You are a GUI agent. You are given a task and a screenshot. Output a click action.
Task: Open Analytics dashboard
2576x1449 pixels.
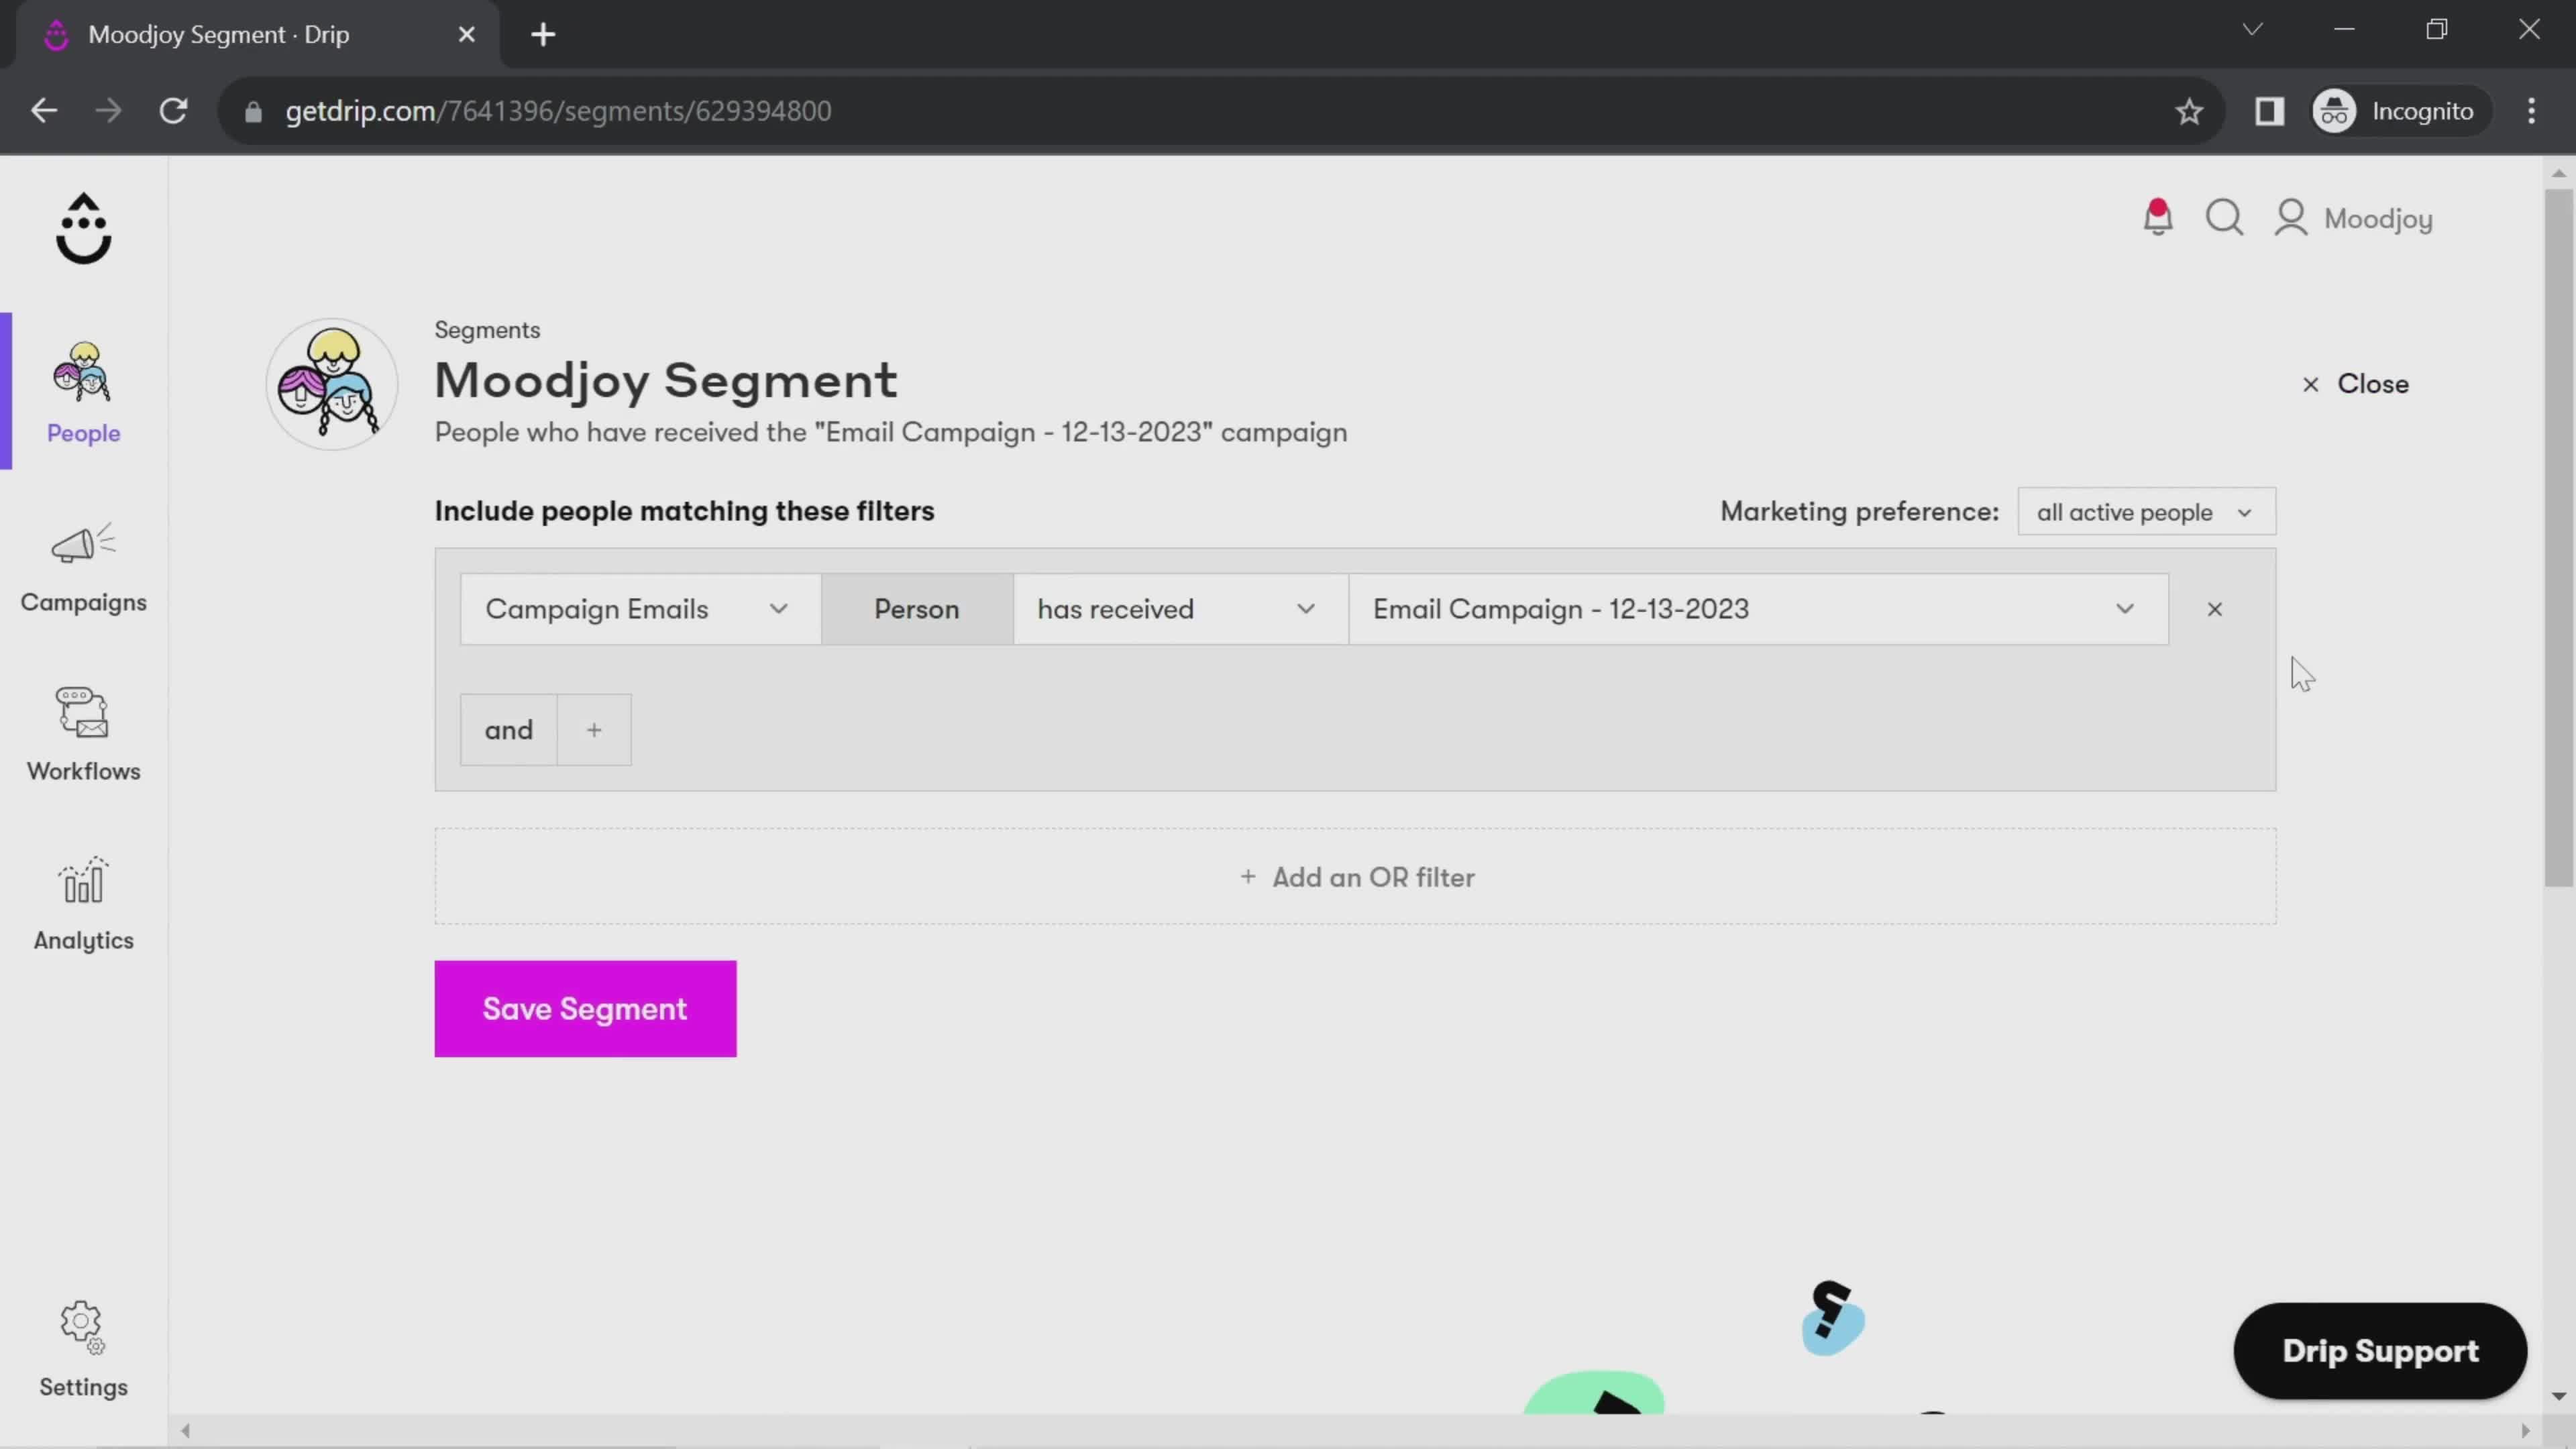[x=83, y=904]
